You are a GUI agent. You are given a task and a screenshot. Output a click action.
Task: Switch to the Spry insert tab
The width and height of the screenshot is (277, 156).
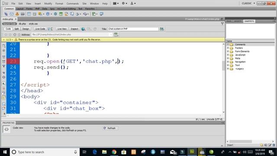52,9
